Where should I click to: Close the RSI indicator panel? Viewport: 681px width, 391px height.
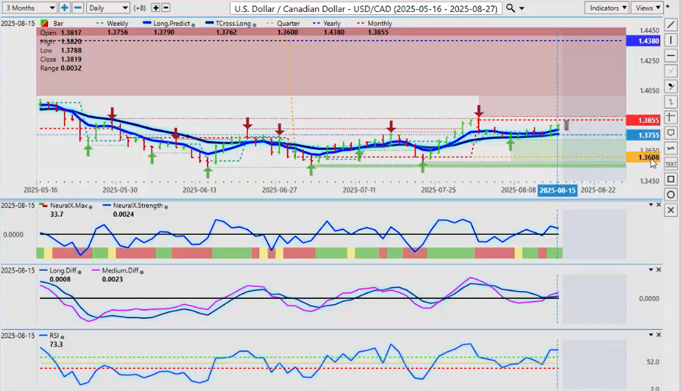point(658,335)
